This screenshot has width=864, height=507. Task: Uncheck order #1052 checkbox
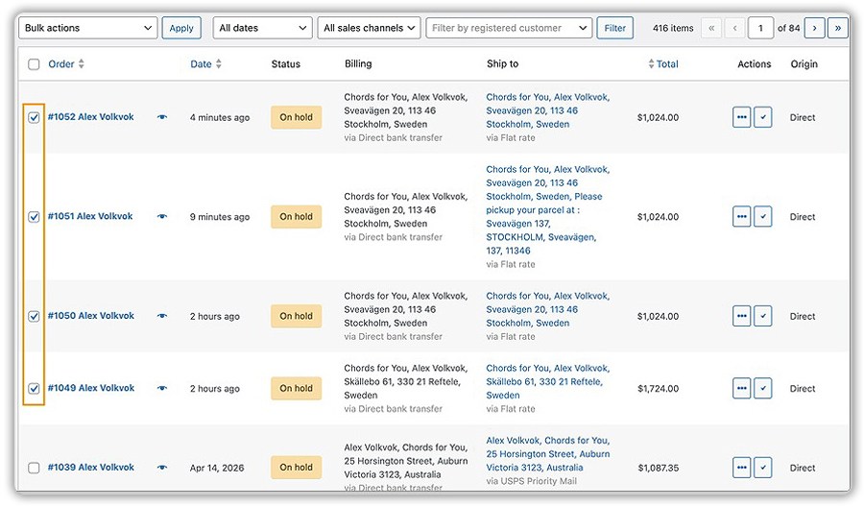[34, 117]
